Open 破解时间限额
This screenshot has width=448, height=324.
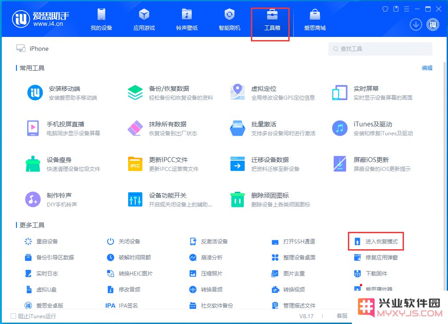click(x=129, y=257)
